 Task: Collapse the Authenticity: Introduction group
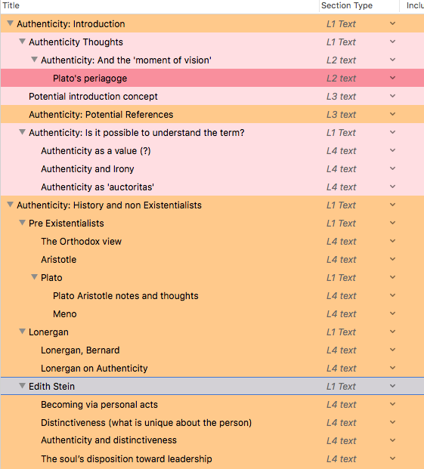pos(10,23)
